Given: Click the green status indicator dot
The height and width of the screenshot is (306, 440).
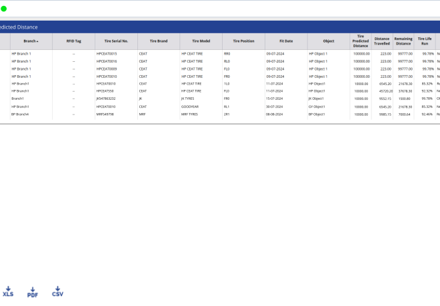Looking at the screenshot, I should (x=4, y=9).
